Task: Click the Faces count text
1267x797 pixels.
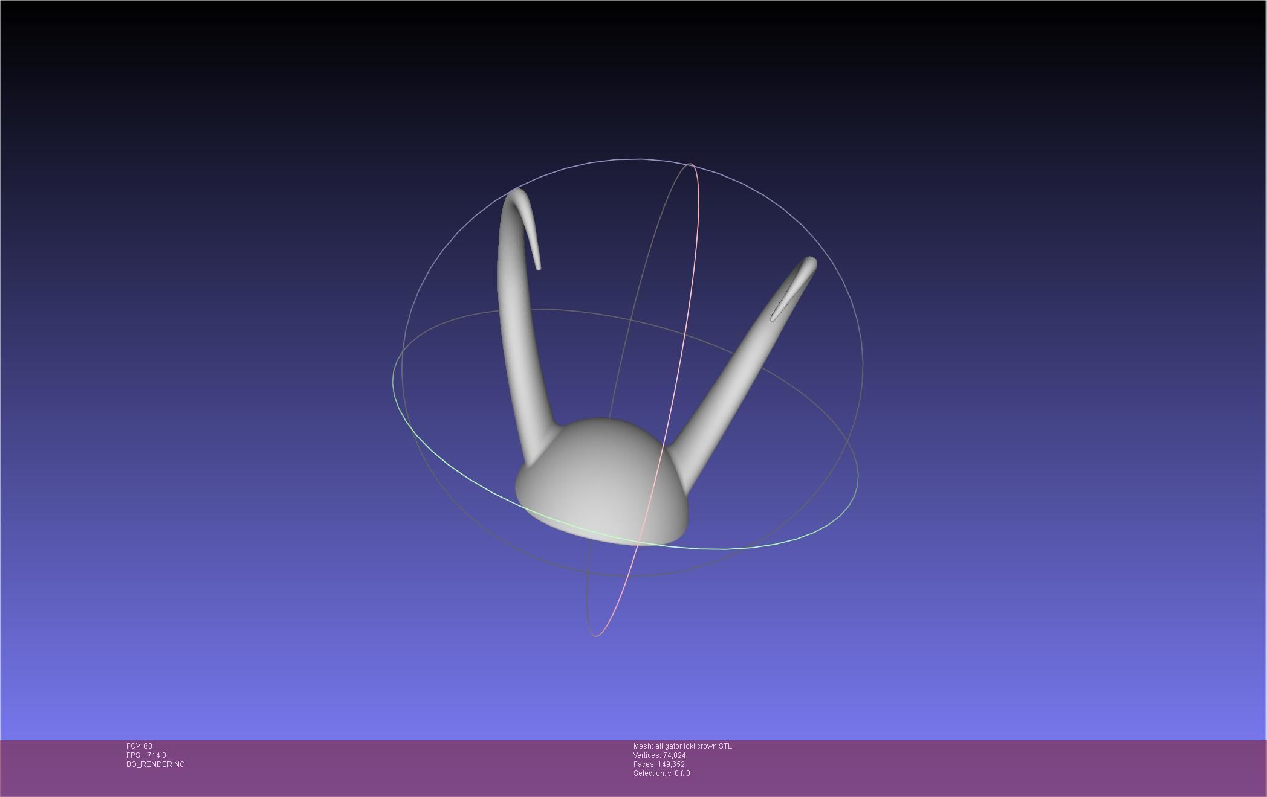Action: 659,764
